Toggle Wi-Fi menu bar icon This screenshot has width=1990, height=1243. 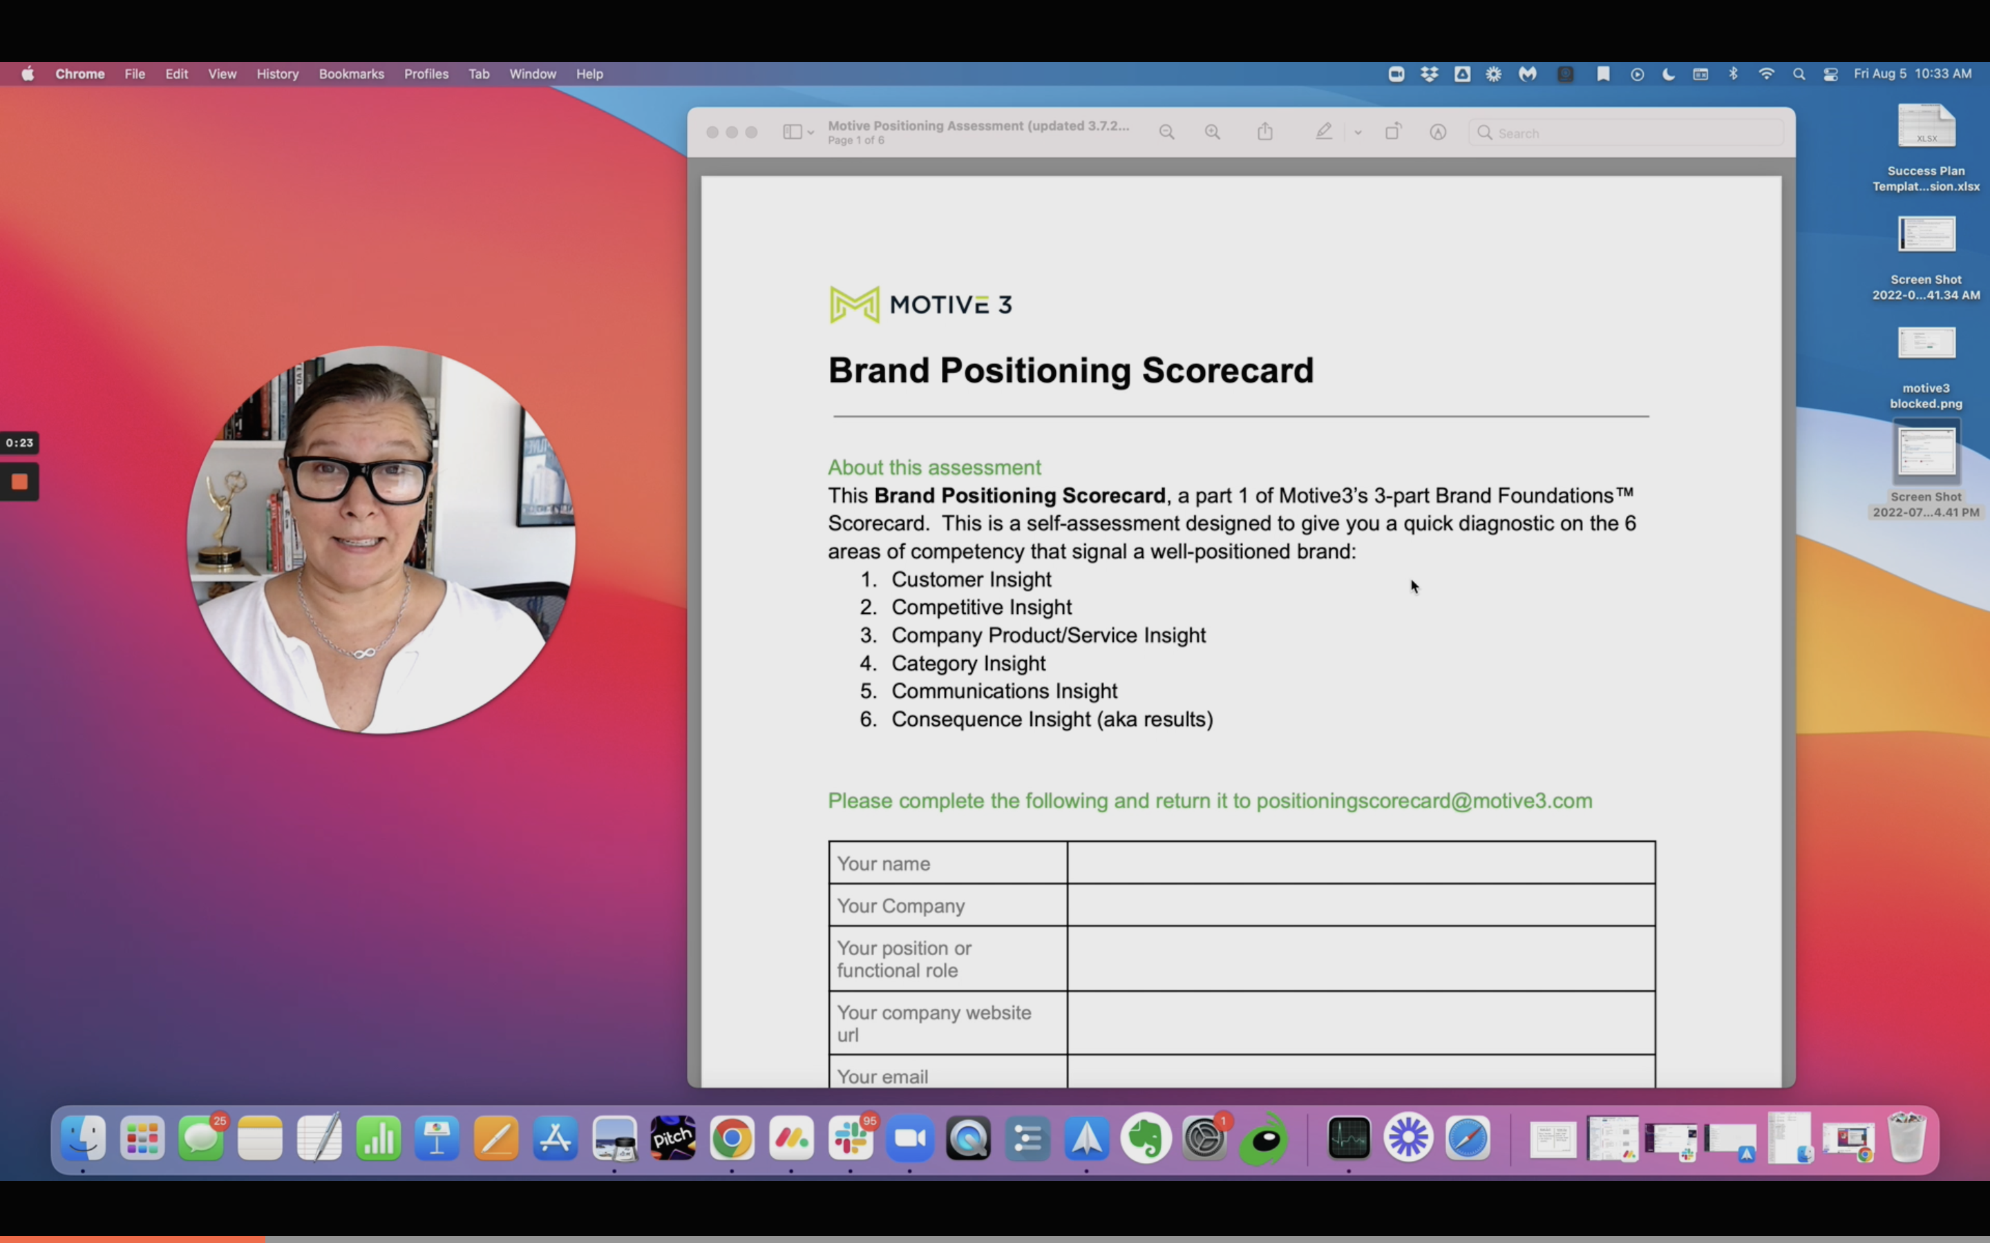[x=1765, y=74]
